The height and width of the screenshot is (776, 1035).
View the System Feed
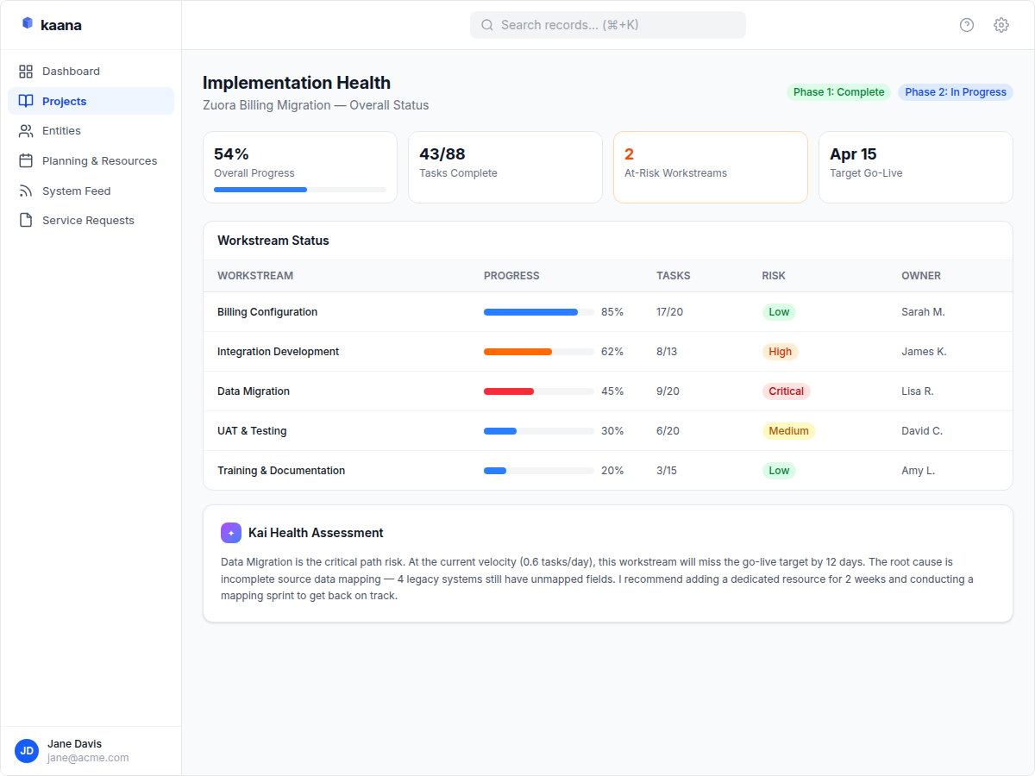[x=78, y=191]
